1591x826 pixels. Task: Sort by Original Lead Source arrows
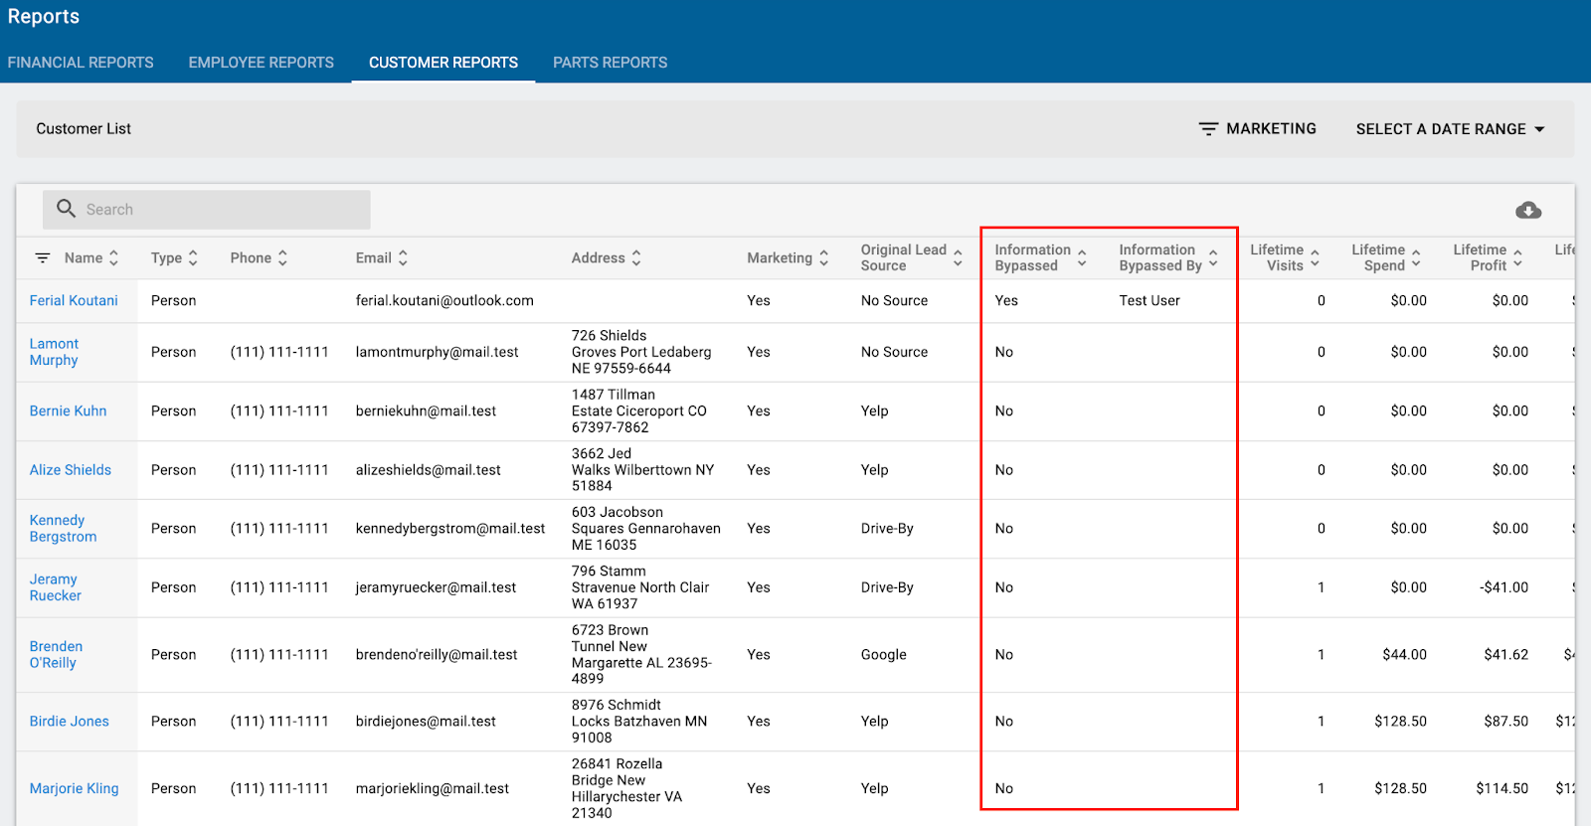(x=958, y=257)
